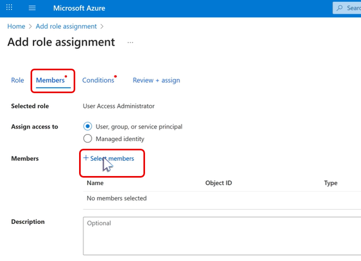Image resolution: width=361 pixels, height=261 pixels.
Task: Click the plus icon beside Select members
Action: (86, 158)
